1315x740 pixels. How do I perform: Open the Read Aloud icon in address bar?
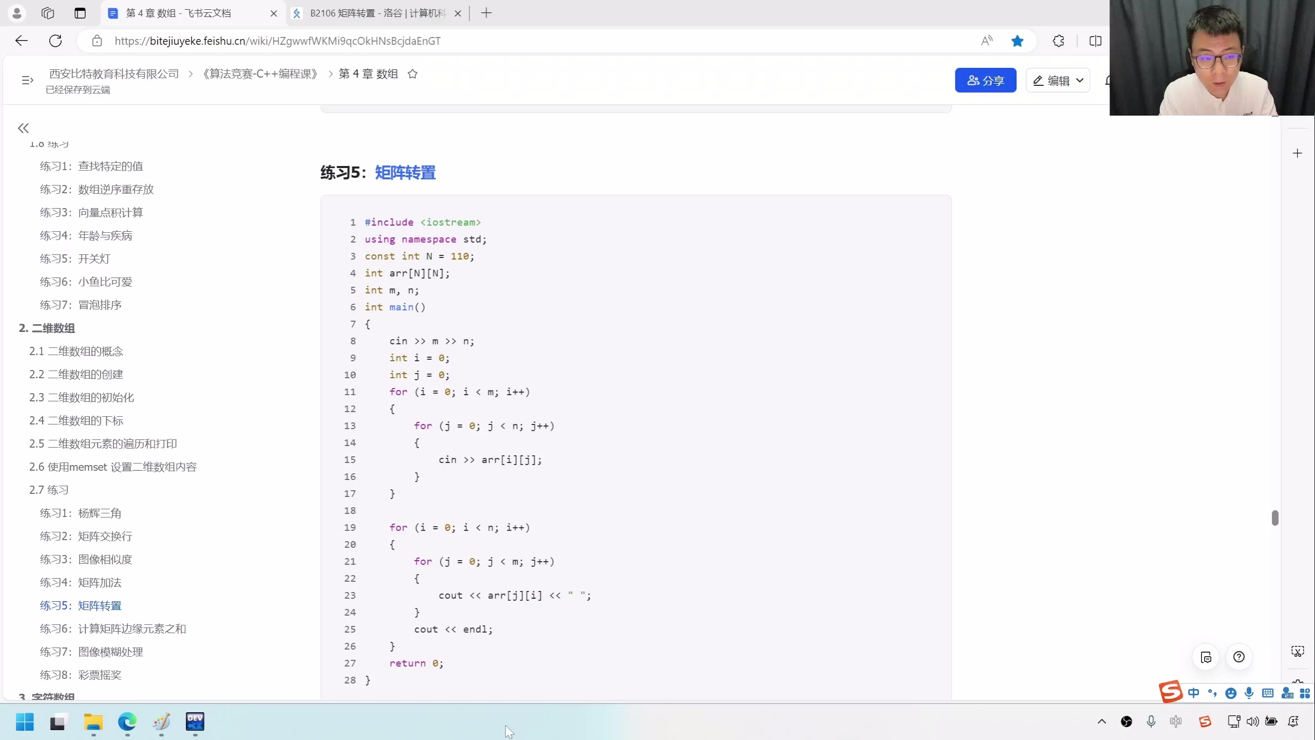coord(986,41)
